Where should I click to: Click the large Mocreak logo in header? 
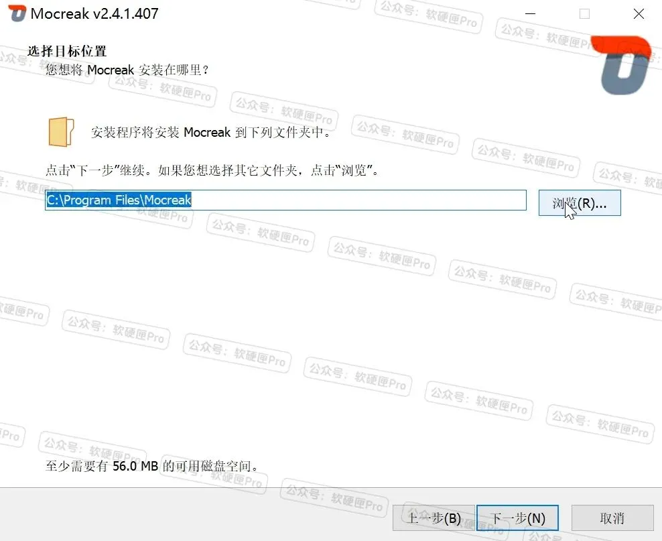point(620,65)
